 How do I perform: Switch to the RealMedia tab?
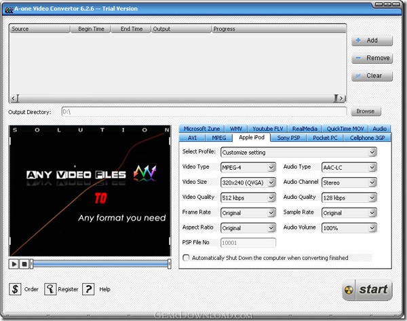(x=305, y=128)
